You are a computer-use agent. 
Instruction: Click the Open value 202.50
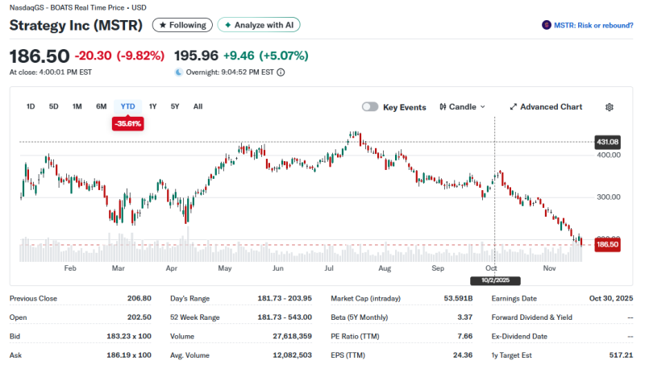click(x=139, y=317)
